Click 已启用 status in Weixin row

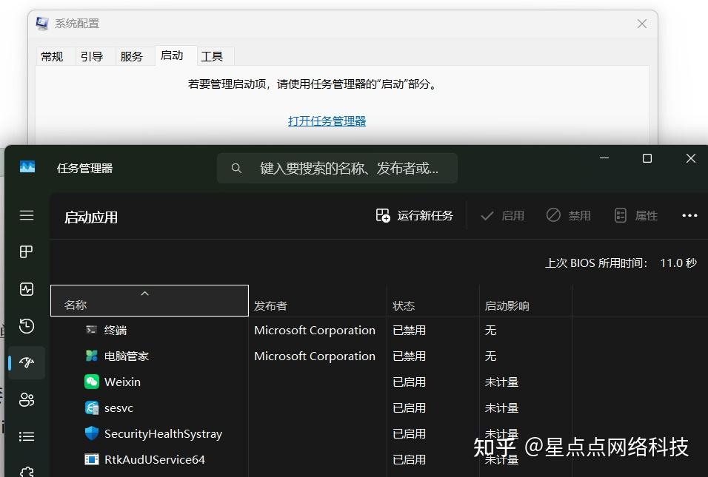[x=409, y=382]
